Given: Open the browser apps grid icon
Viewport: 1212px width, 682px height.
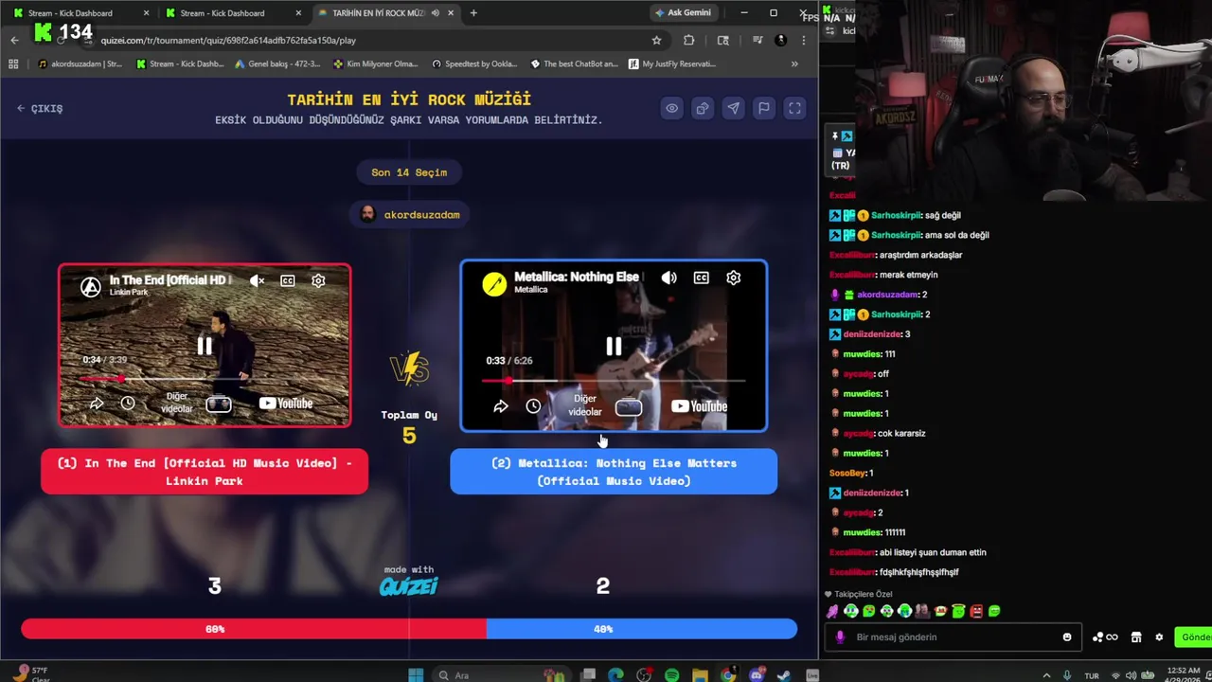Looking at the screenshot, I should point(13,63).
